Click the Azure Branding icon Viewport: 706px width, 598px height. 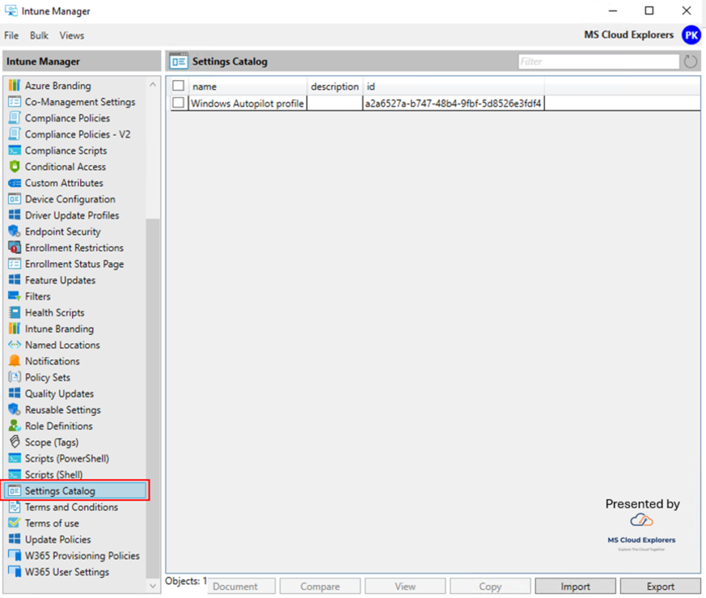point(14,85)
